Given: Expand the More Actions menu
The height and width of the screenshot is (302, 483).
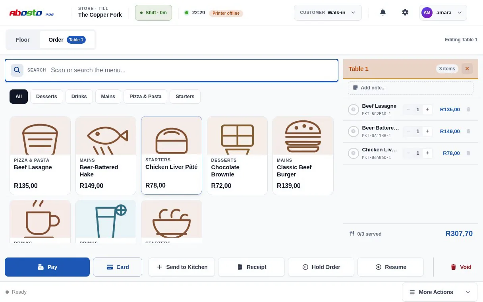Looking at the screenshot, I should (440, 292).
